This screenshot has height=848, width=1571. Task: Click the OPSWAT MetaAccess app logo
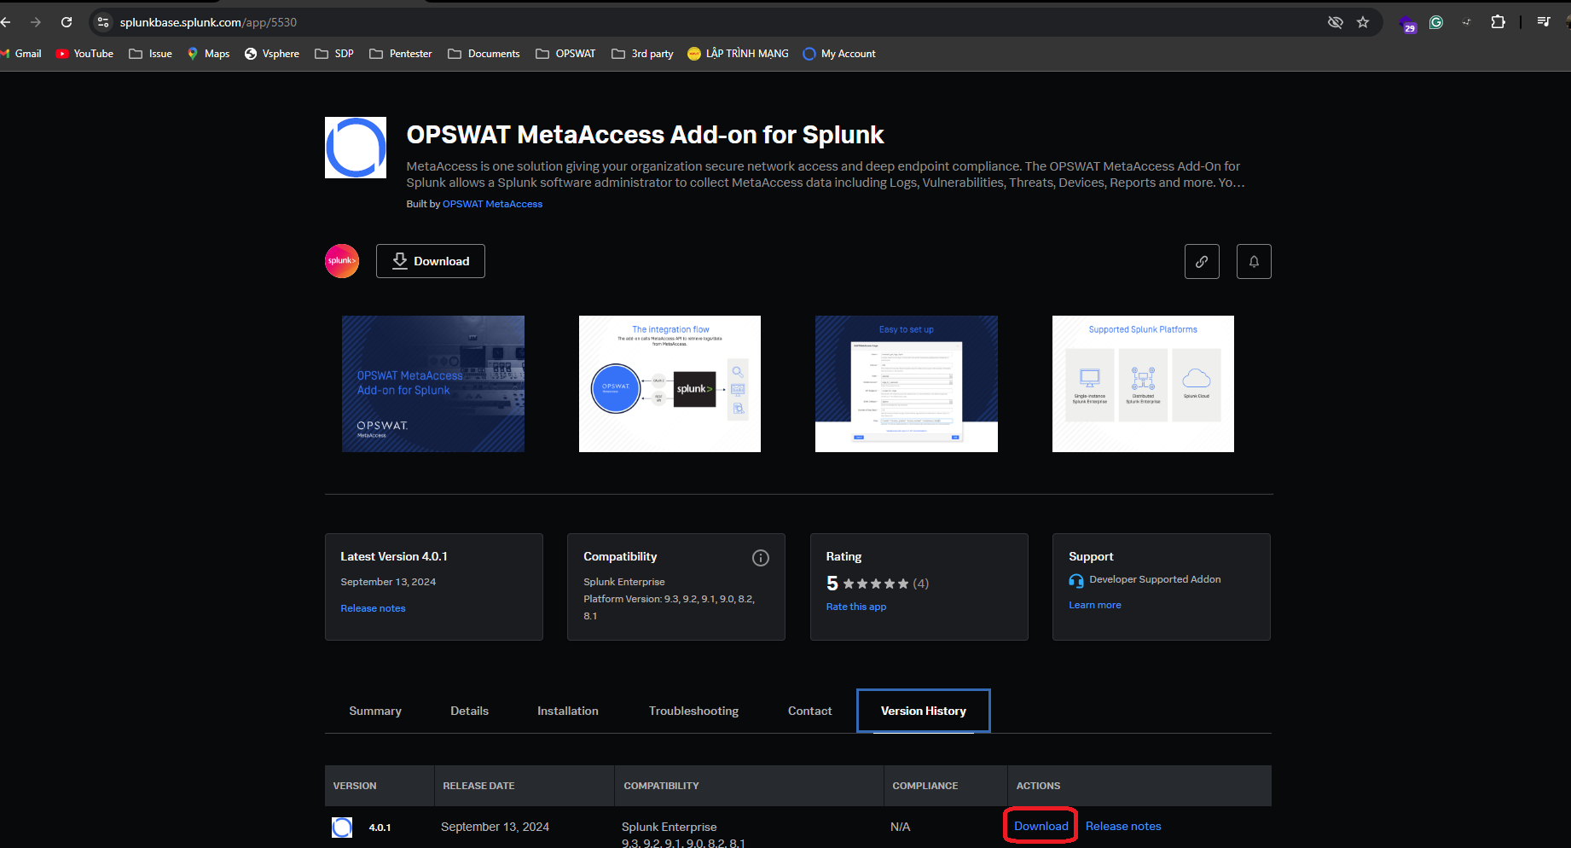point(356,148)
